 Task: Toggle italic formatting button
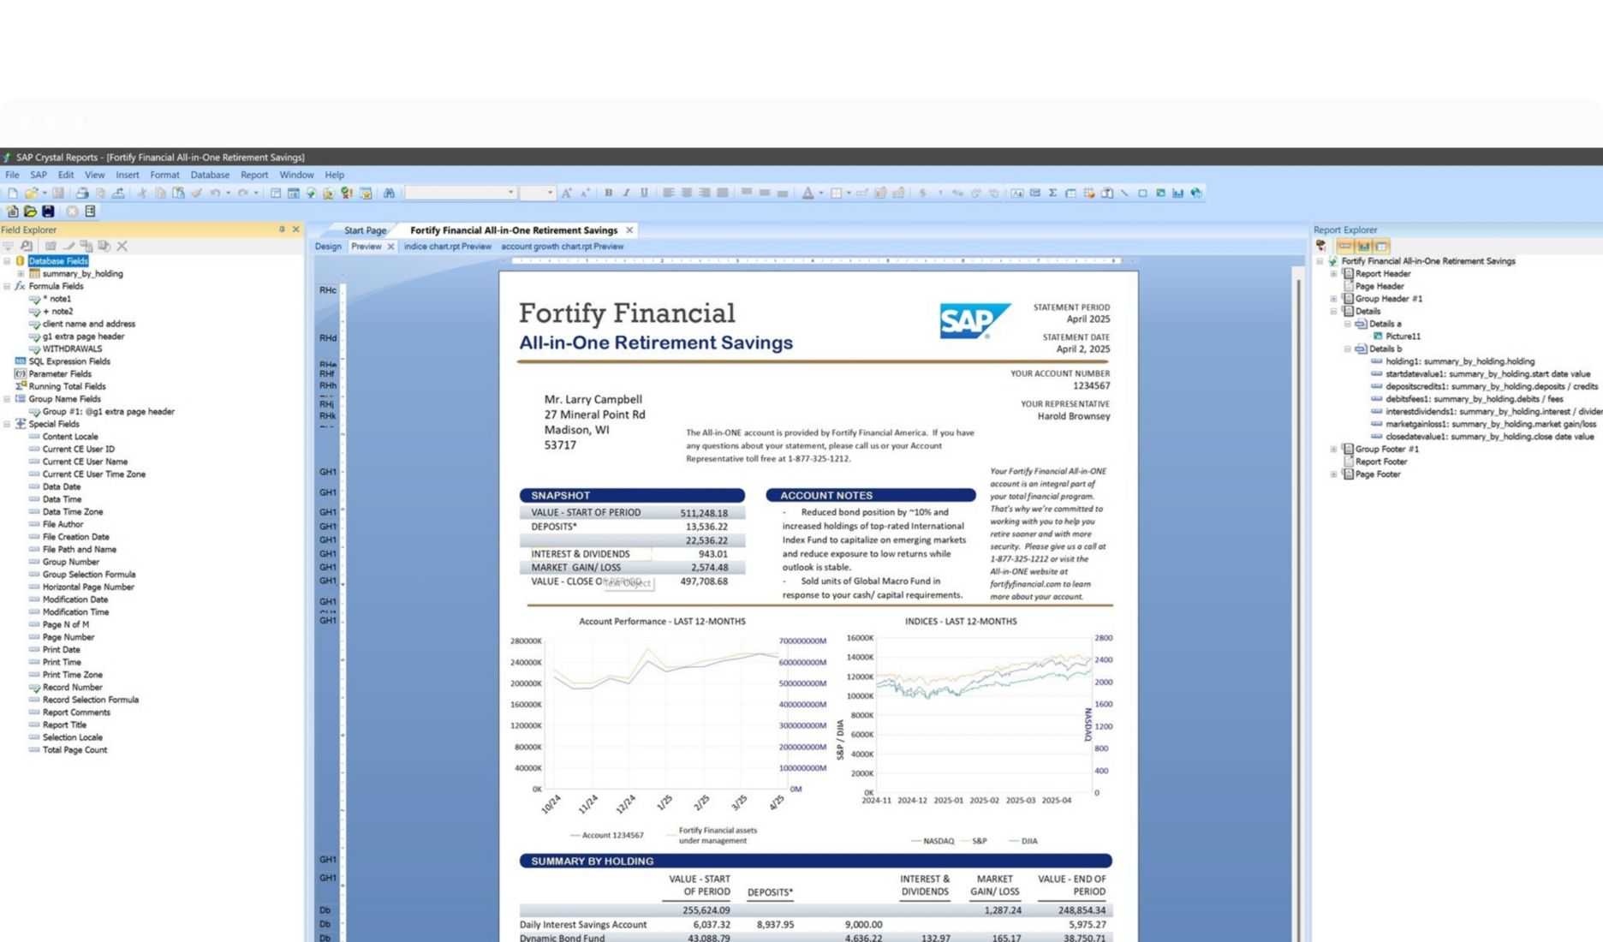click(626, 194)
